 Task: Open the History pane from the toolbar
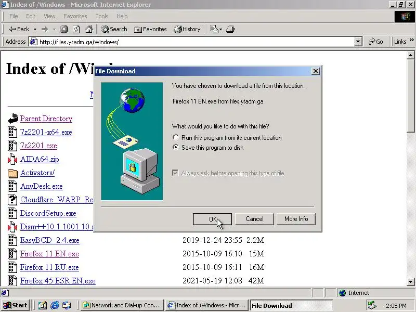point(187,29)
